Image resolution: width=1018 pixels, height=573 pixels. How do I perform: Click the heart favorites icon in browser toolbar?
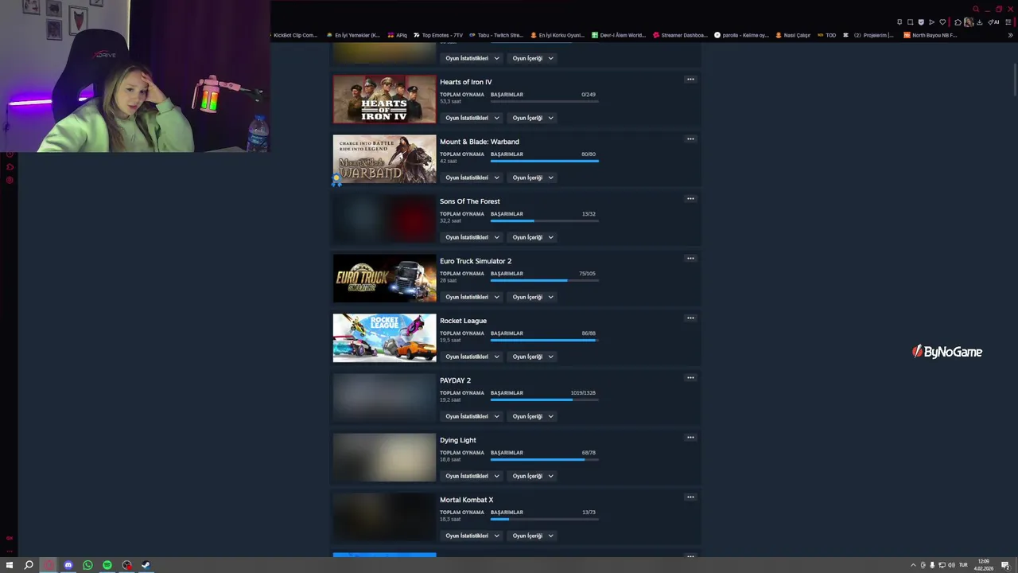[x=942, y=22]
